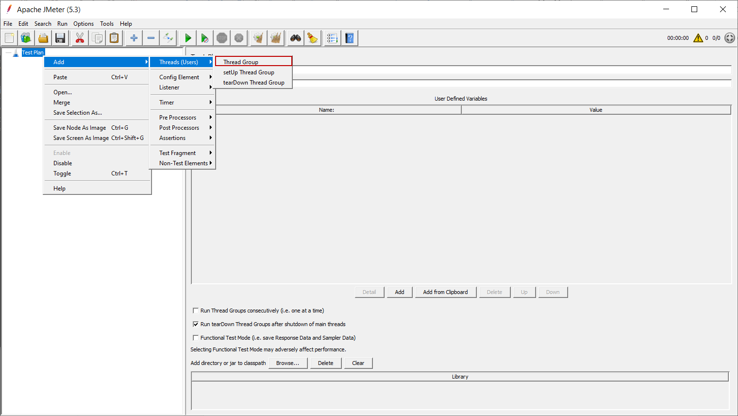Viewport: 738px width, 416px height.
Task: Open the Edit menu
Action: 23,24
